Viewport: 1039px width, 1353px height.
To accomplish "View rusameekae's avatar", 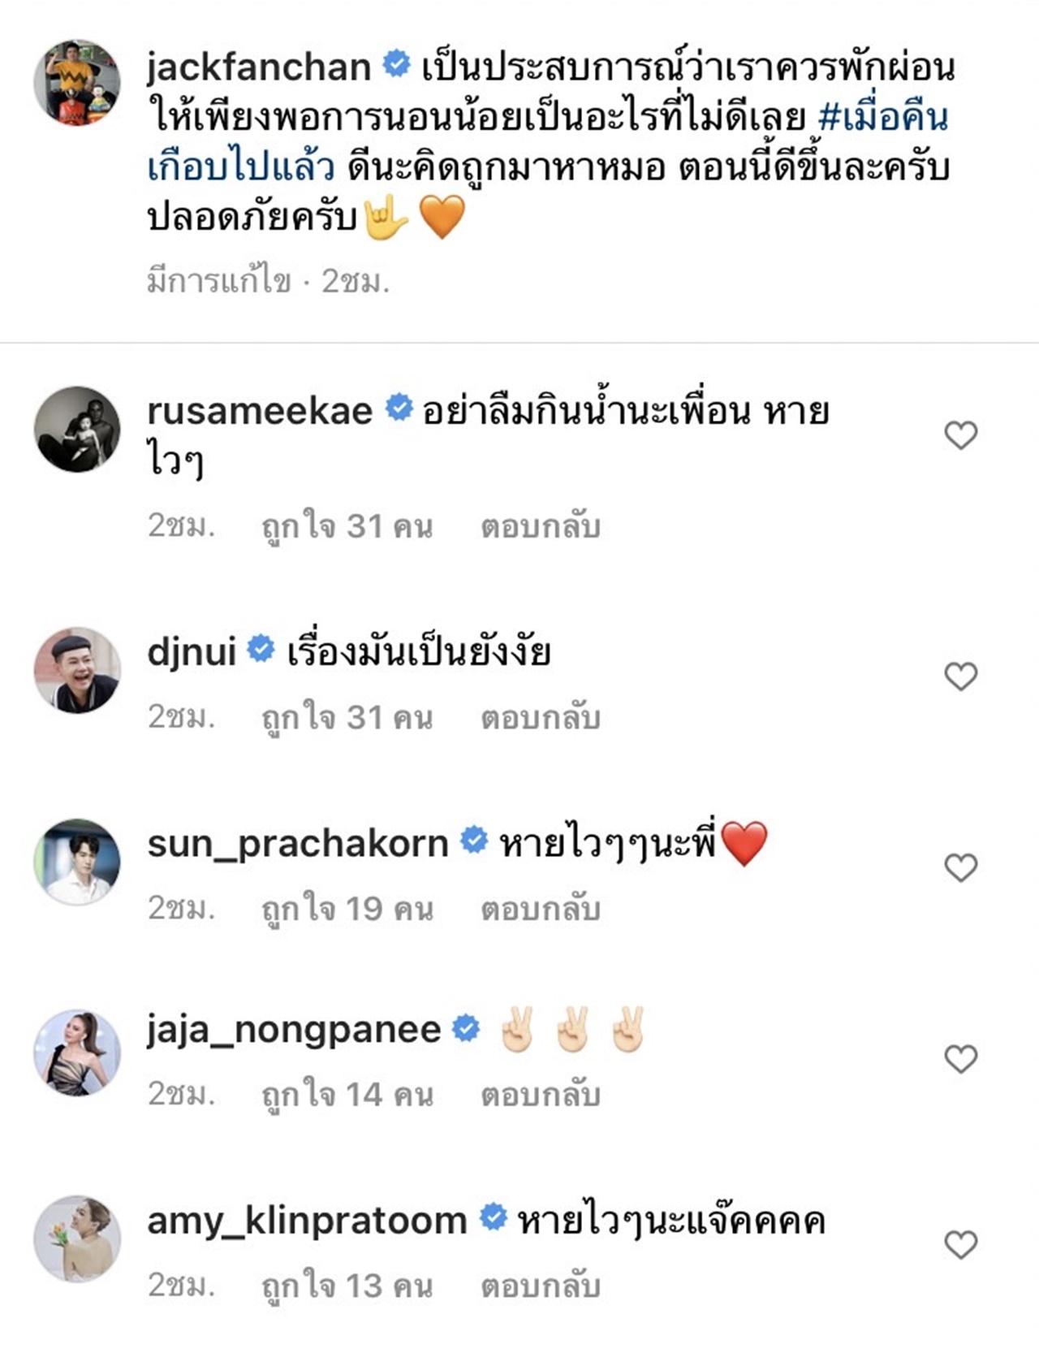I will 77,429.
